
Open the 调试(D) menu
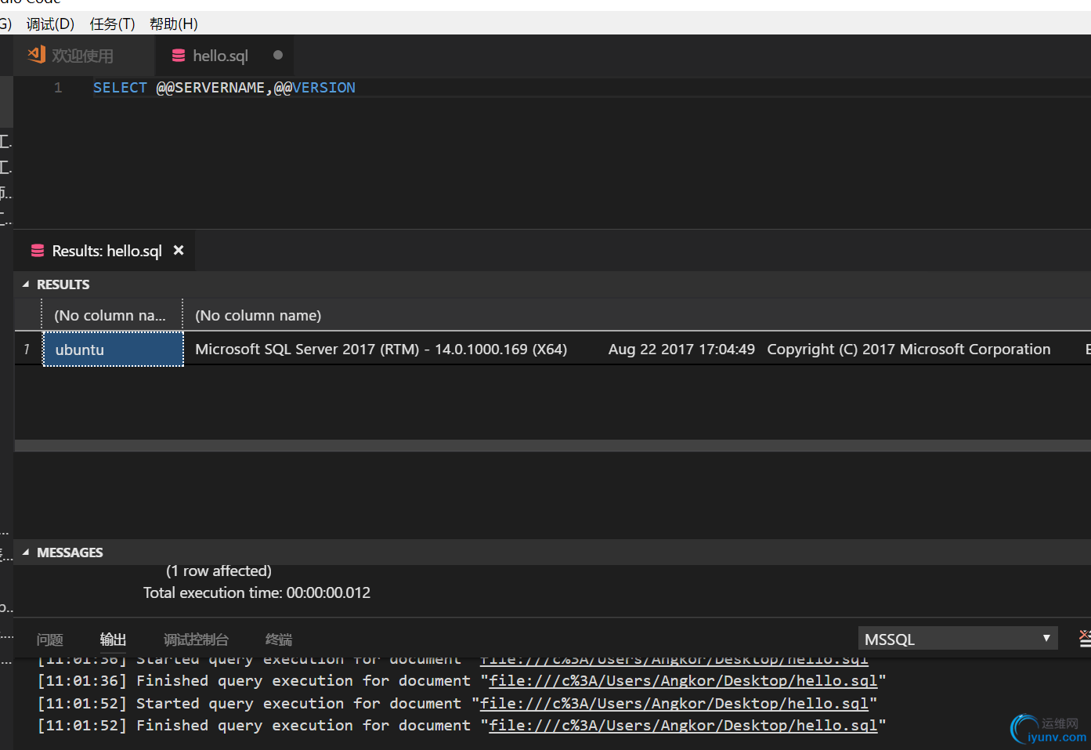(x=50, y=24)
